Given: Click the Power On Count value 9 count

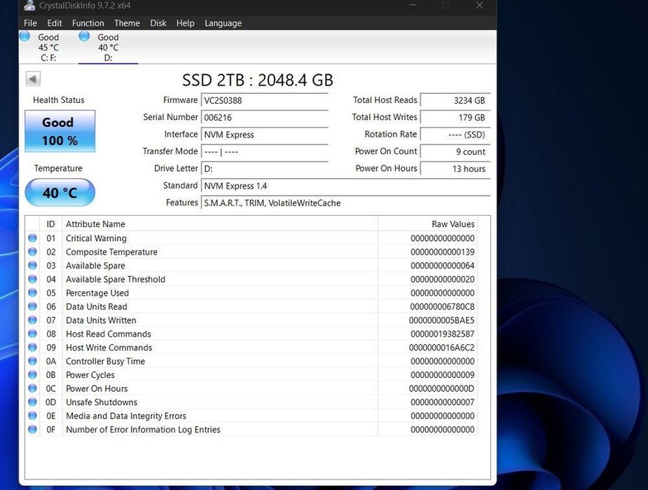Looking at the screenshot, I should pyautogui.click(x=455, y=151).
